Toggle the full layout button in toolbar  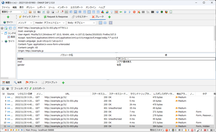click(80, 12)
